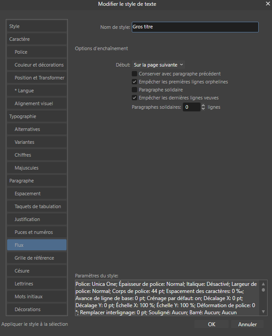Go to Couleur et décorations
This screenshot has width=272, height=336.
click(37, 65)
